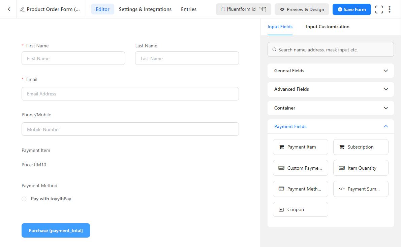Toggle fullscreen mode icon
The image size is (401, 247).
[x=379, y=9]
